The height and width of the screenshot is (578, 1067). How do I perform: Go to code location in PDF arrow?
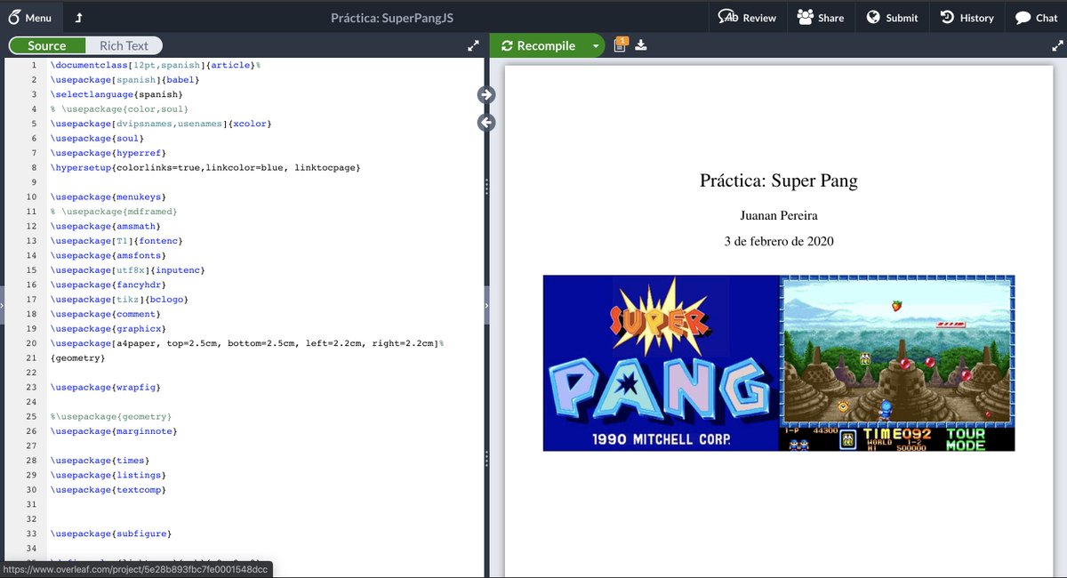click(486, 93)
